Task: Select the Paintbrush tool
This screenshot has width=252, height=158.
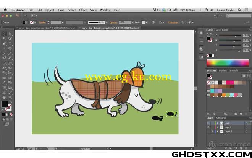Action: click(x=4, y=53)
